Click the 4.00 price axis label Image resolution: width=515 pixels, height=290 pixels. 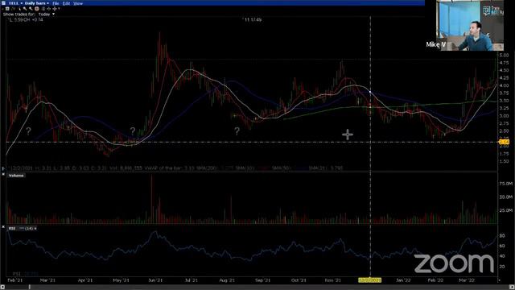504,85
